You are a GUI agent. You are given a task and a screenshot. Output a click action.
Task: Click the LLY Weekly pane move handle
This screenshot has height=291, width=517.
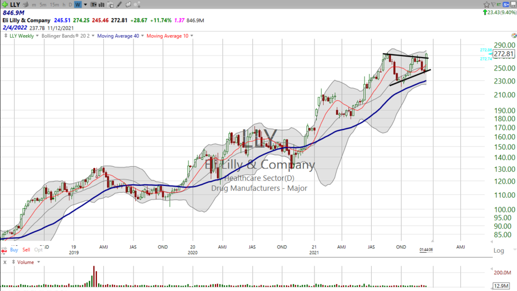tap(5, 36)
